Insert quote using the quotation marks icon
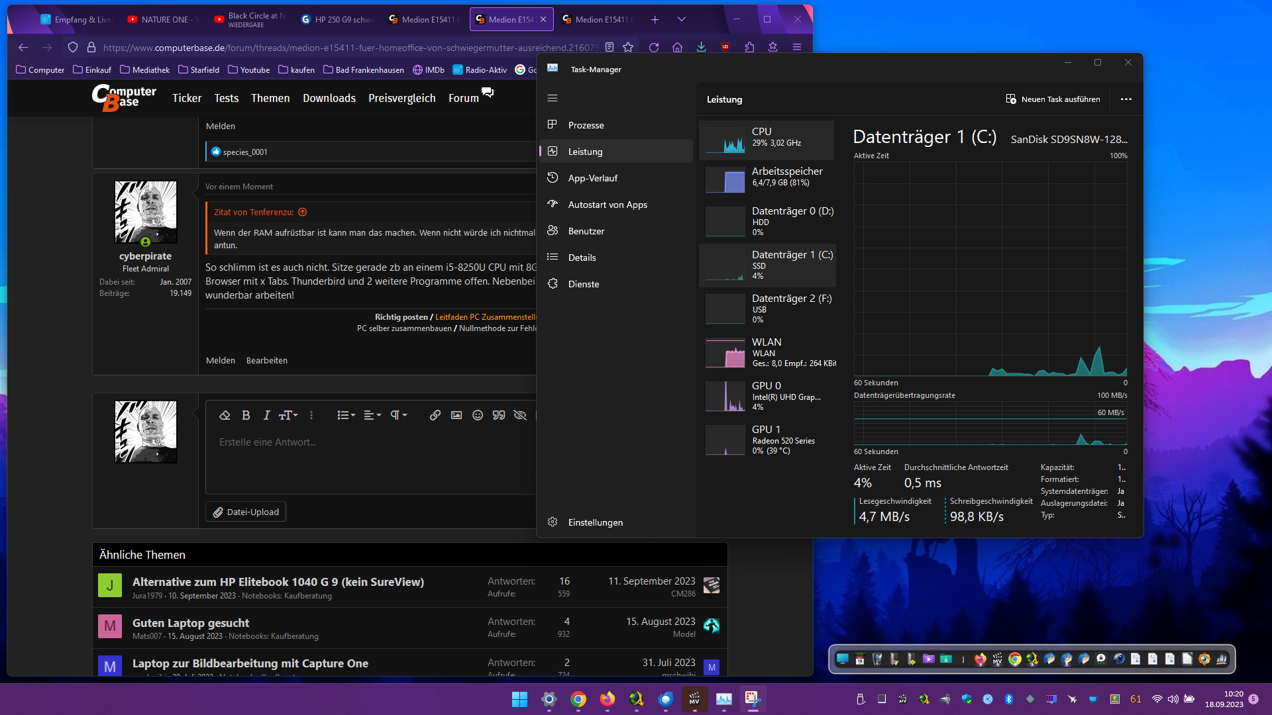Screen dimensions: 1272x715 tap(499, 415)
